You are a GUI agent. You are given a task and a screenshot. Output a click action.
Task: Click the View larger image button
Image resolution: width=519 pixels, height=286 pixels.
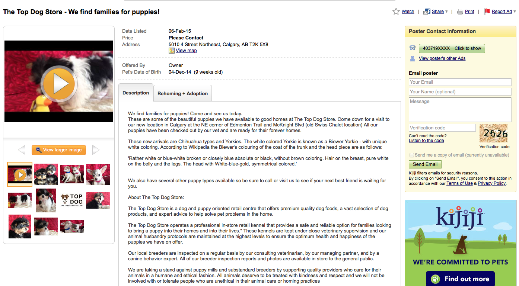59,150
